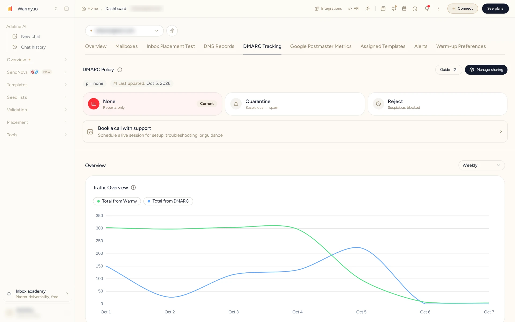
Task: Expand Seed lists sidebar section
Action: pyautogui.click(x=37, y=97)
